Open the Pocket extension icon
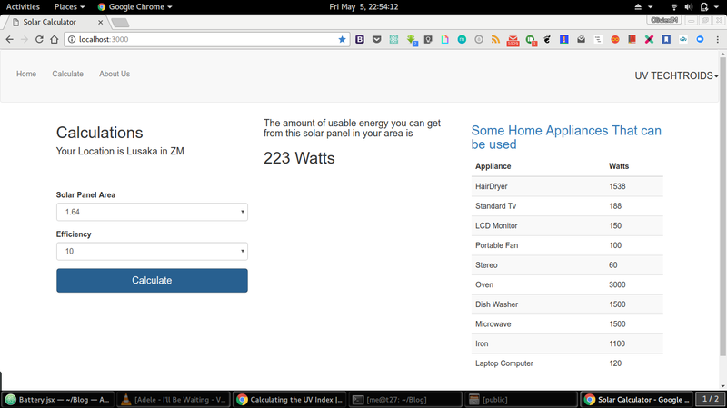Viewport: 727px width, 408px height. 376,40
